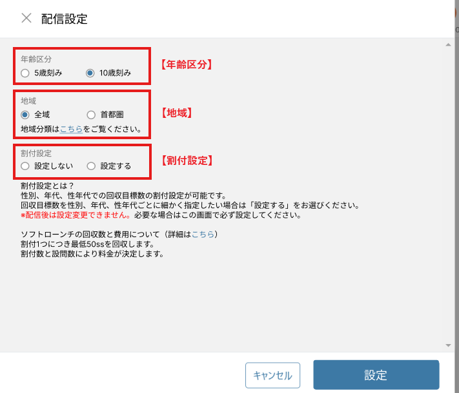
Task: Click the red 【割付設定】 annotation label
Action: click(x=186, y=160)
